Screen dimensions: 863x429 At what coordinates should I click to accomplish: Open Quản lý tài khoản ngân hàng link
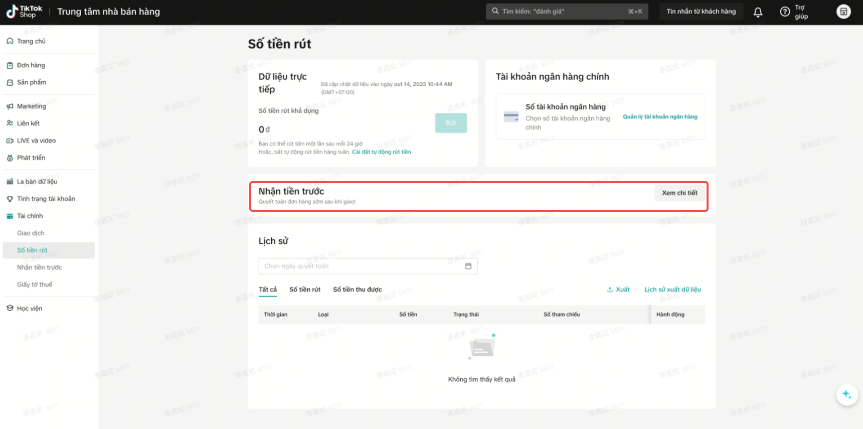660,117
